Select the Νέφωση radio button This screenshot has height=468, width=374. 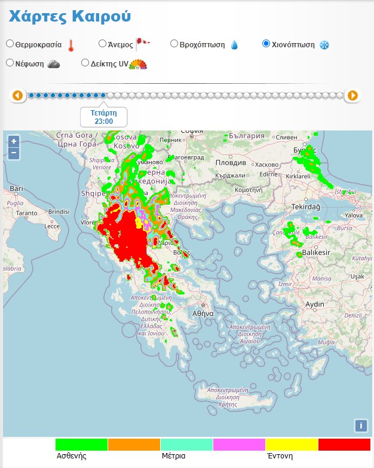coord(10,63)
